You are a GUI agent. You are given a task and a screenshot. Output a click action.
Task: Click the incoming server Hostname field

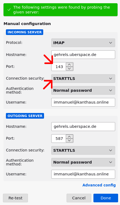83,55
